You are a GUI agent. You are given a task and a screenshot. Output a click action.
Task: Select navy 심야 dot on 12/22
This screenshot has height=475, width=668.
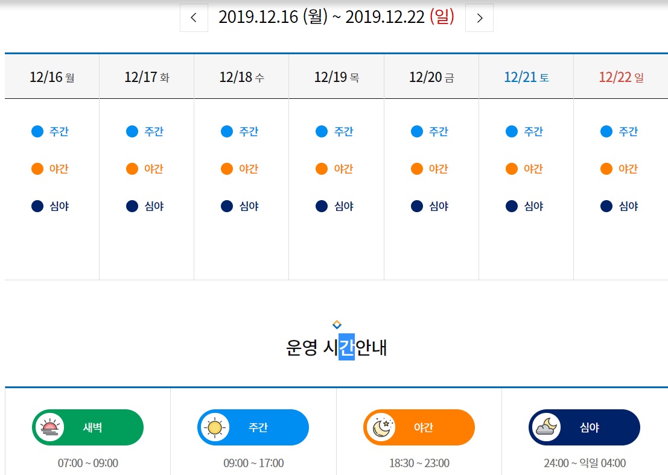pyautogui.click(x=606, y=206)
